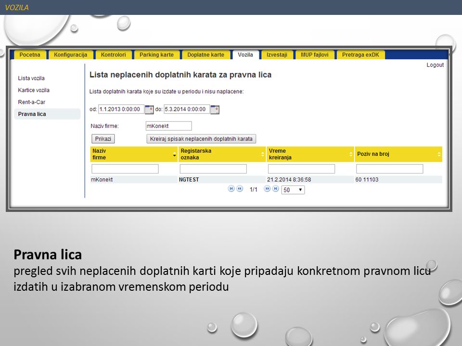Click the Logout link
462x346 pixels.
435,65
